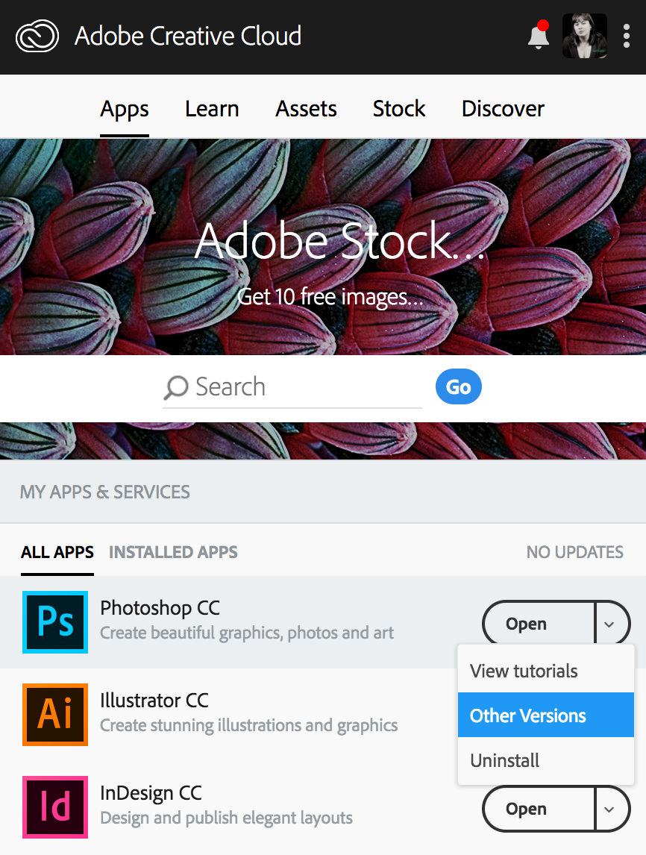Switch to the Learn tab

pos(212,109)
